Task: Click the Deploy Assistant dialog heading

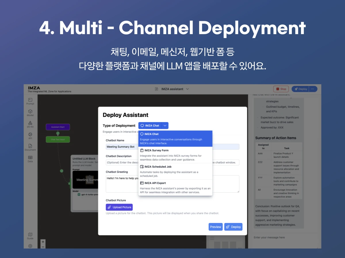Action: tap(126, 115)
